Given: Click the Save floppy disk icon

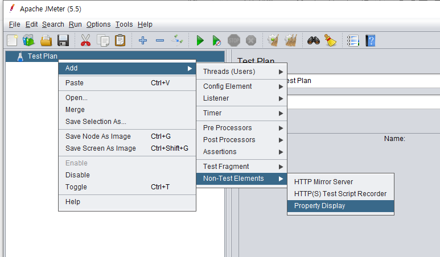Looking at the screenshot, I should point(63,40).
